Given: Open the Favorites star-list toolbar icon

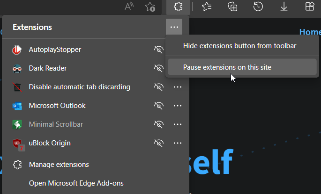Looking at the screenshot, I should (x=206, y=7).
